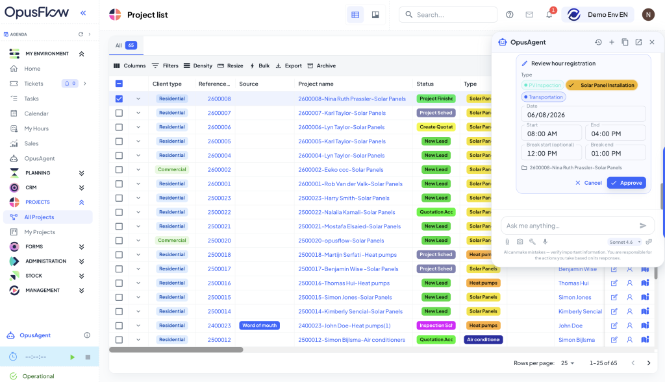
Task: Expand the Planning sidebar section
Action: (x=81, y=173)
